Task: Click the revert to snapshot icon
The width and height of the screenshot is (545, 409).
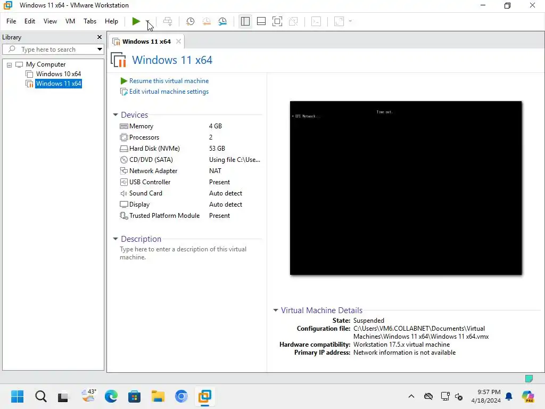Action: 207,21
